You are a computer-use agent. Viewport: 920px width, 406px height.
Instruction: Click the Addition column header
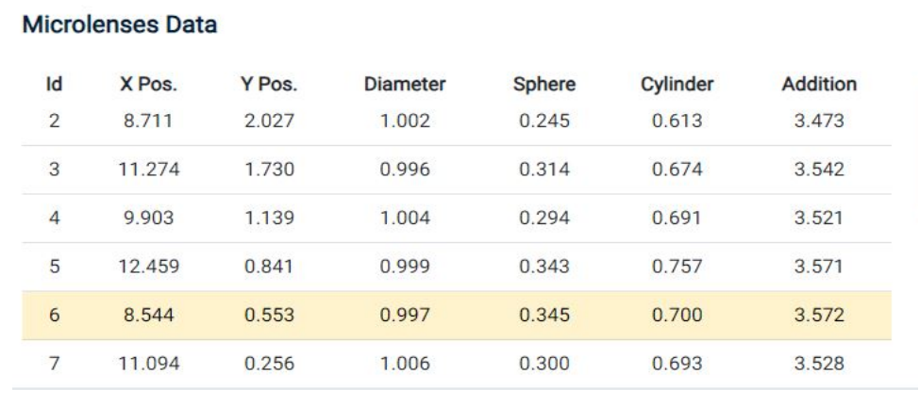(819, 85)
